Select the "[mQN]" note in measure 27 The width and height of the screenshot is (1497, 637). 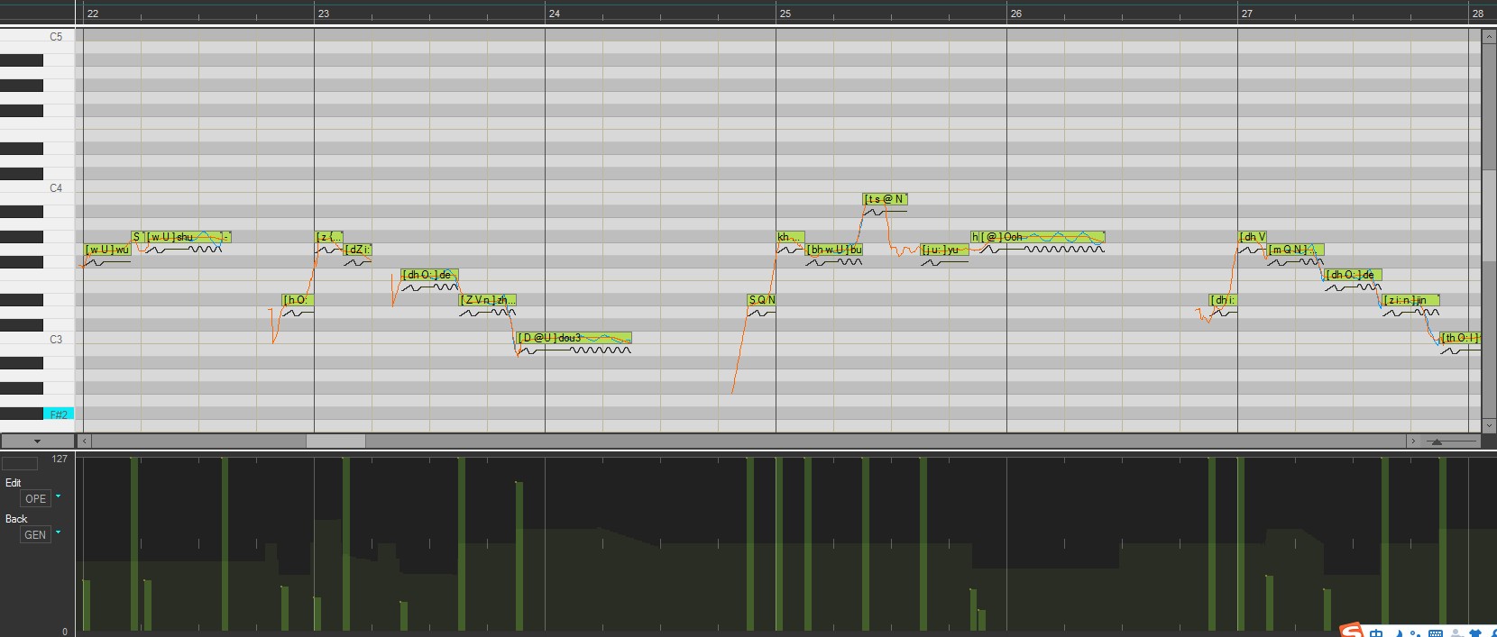pyautogui.click(x=1296, y=250)
